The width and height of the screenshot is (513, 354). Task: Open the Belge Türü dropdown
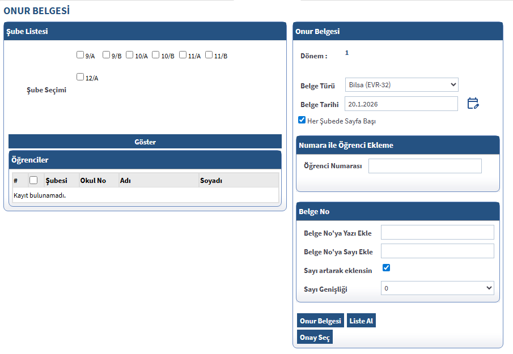click(x=401, y=85)
